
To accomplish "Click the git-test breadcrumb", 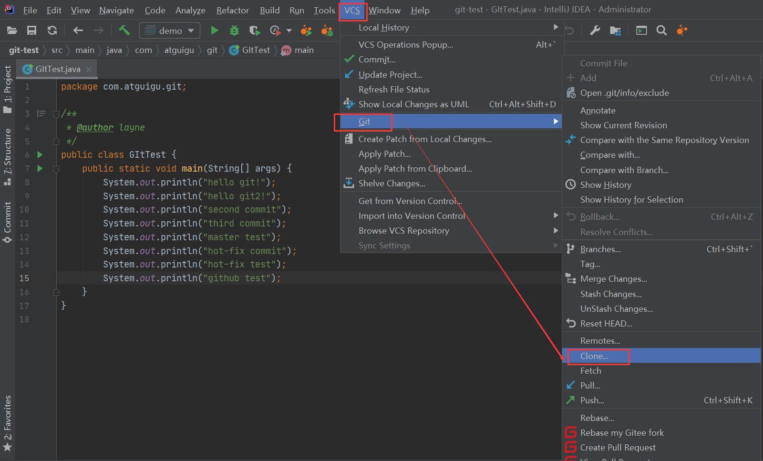I will 24,50.
